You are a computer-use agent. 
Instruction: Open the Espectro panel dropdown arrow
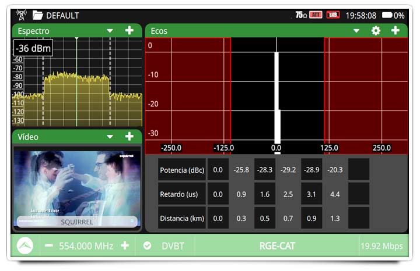point(110,31)
